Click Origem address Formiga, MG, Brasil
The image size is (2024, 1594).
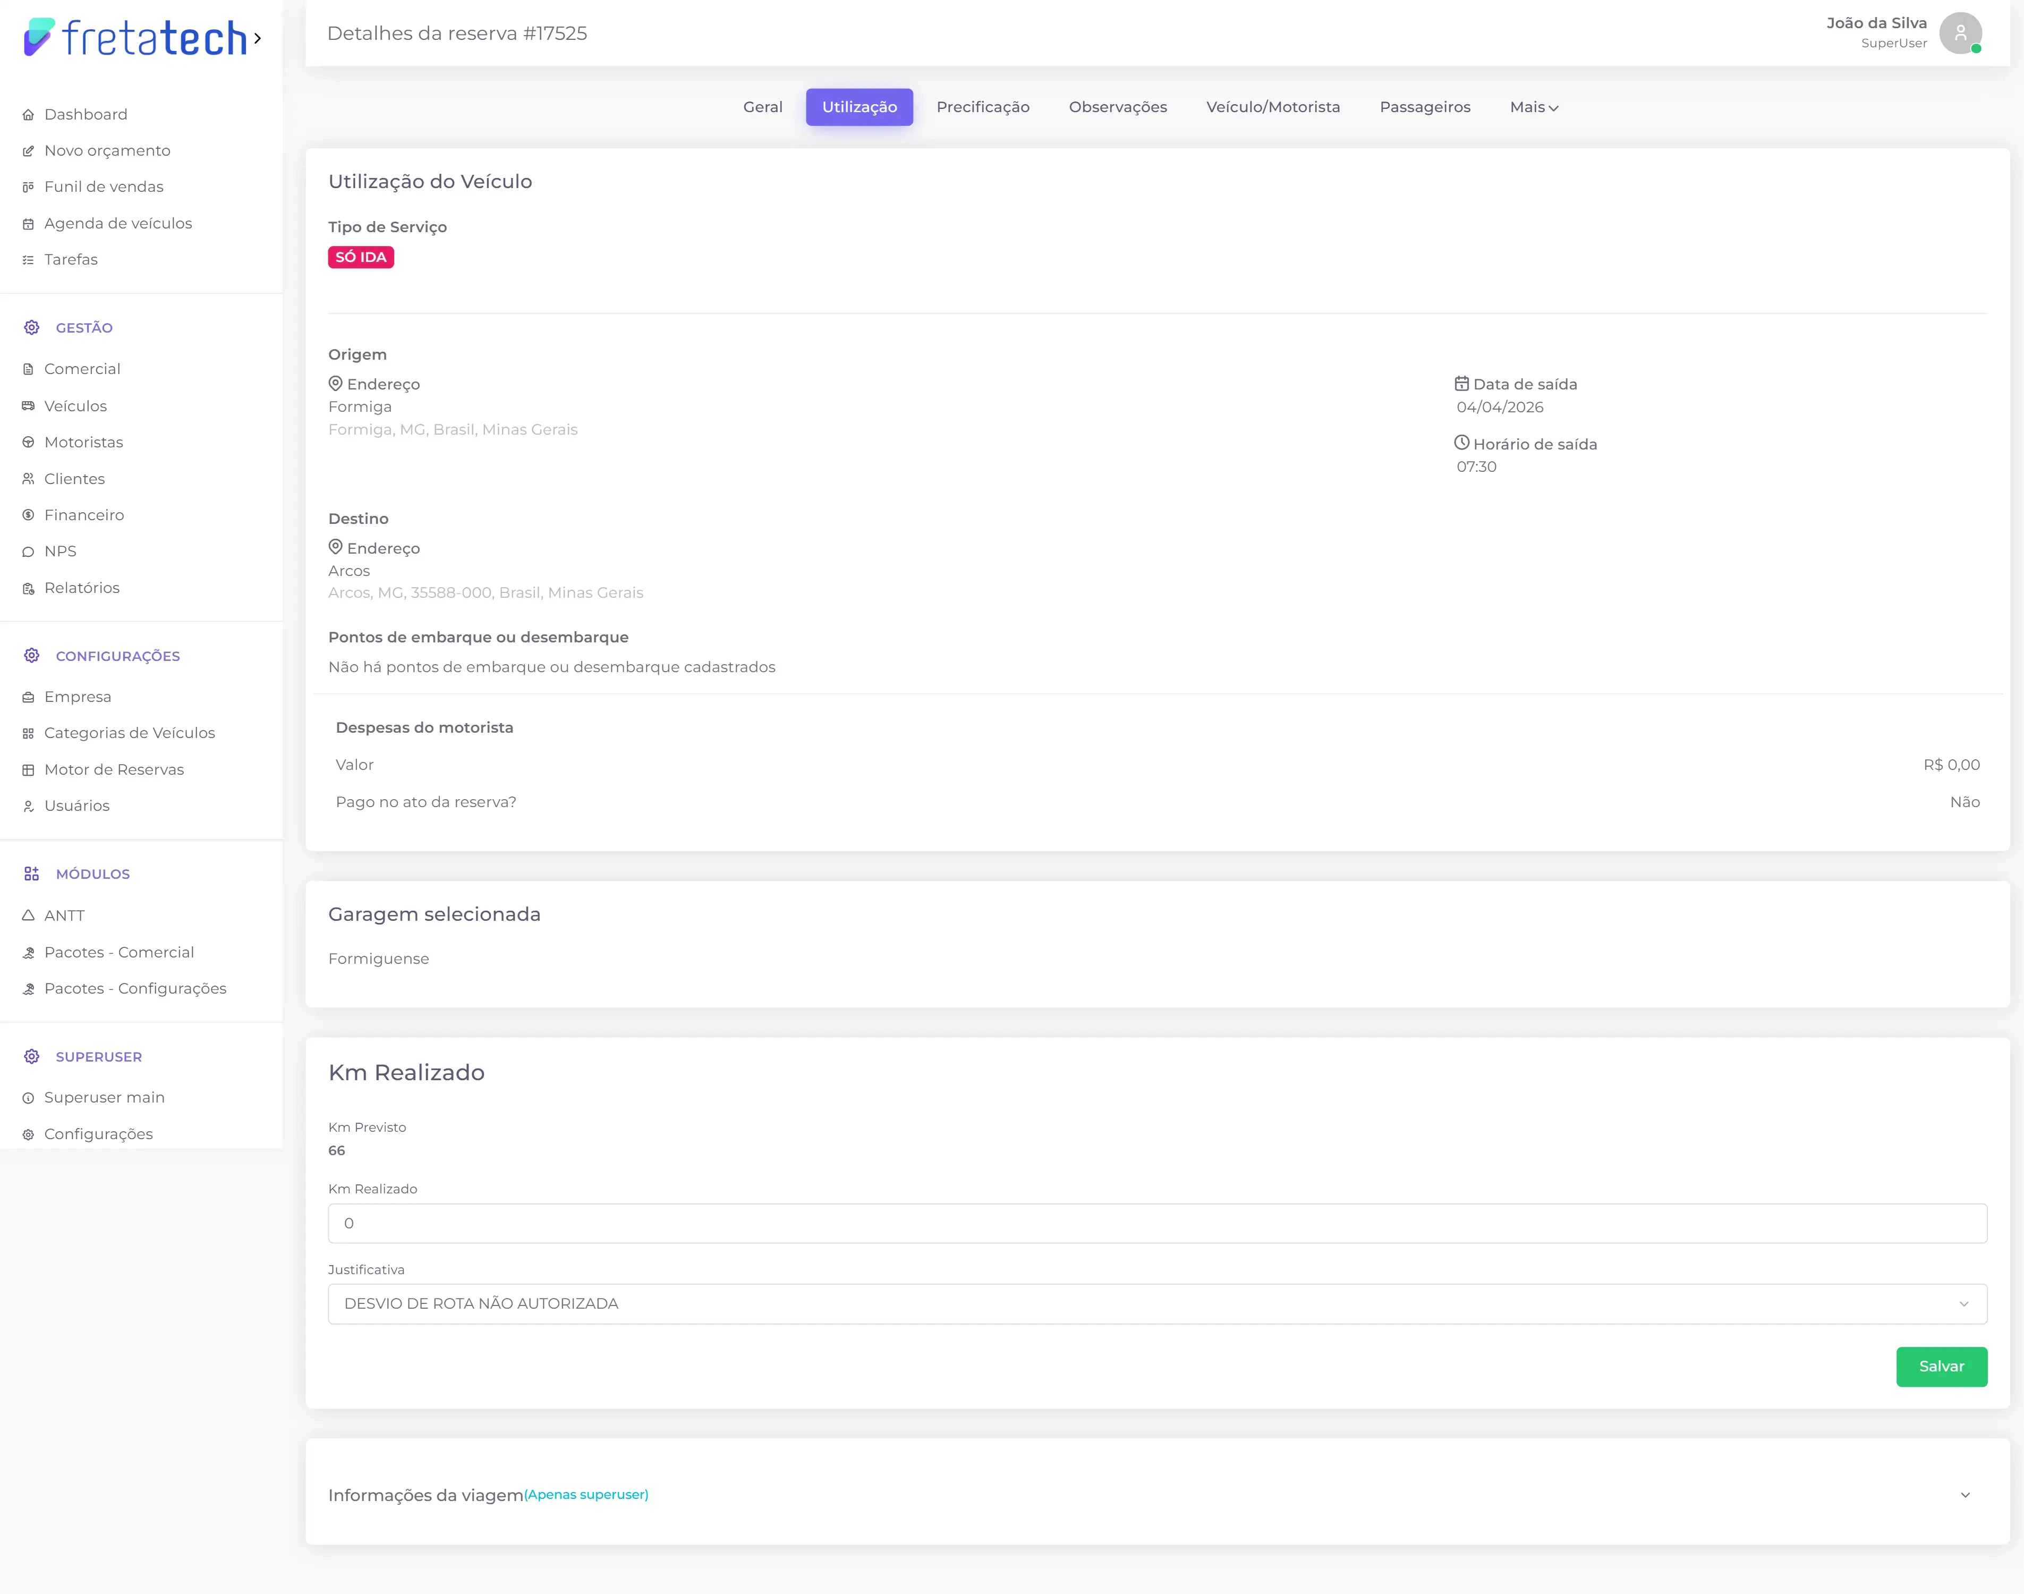(453, 430)
